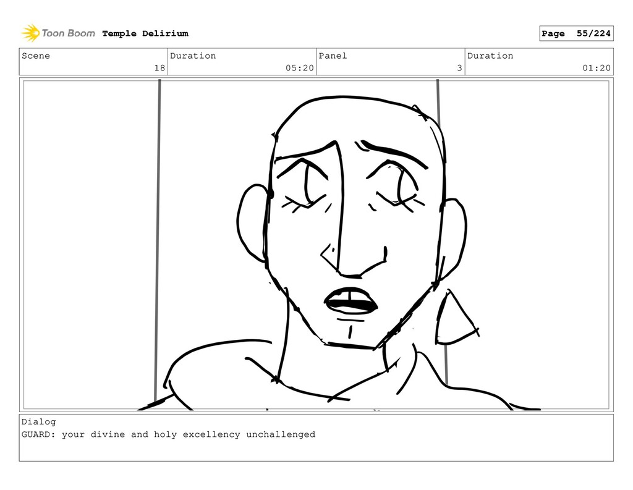Click the scene duration value 05:20
Image resolution: width=633 pixels, height=490 pixels.
[x=300, y=68]
